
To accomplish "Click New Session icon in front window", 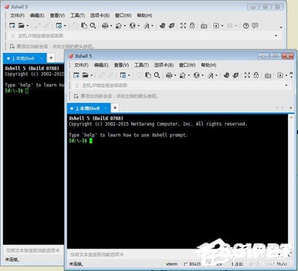I will (x=76, y=75).
